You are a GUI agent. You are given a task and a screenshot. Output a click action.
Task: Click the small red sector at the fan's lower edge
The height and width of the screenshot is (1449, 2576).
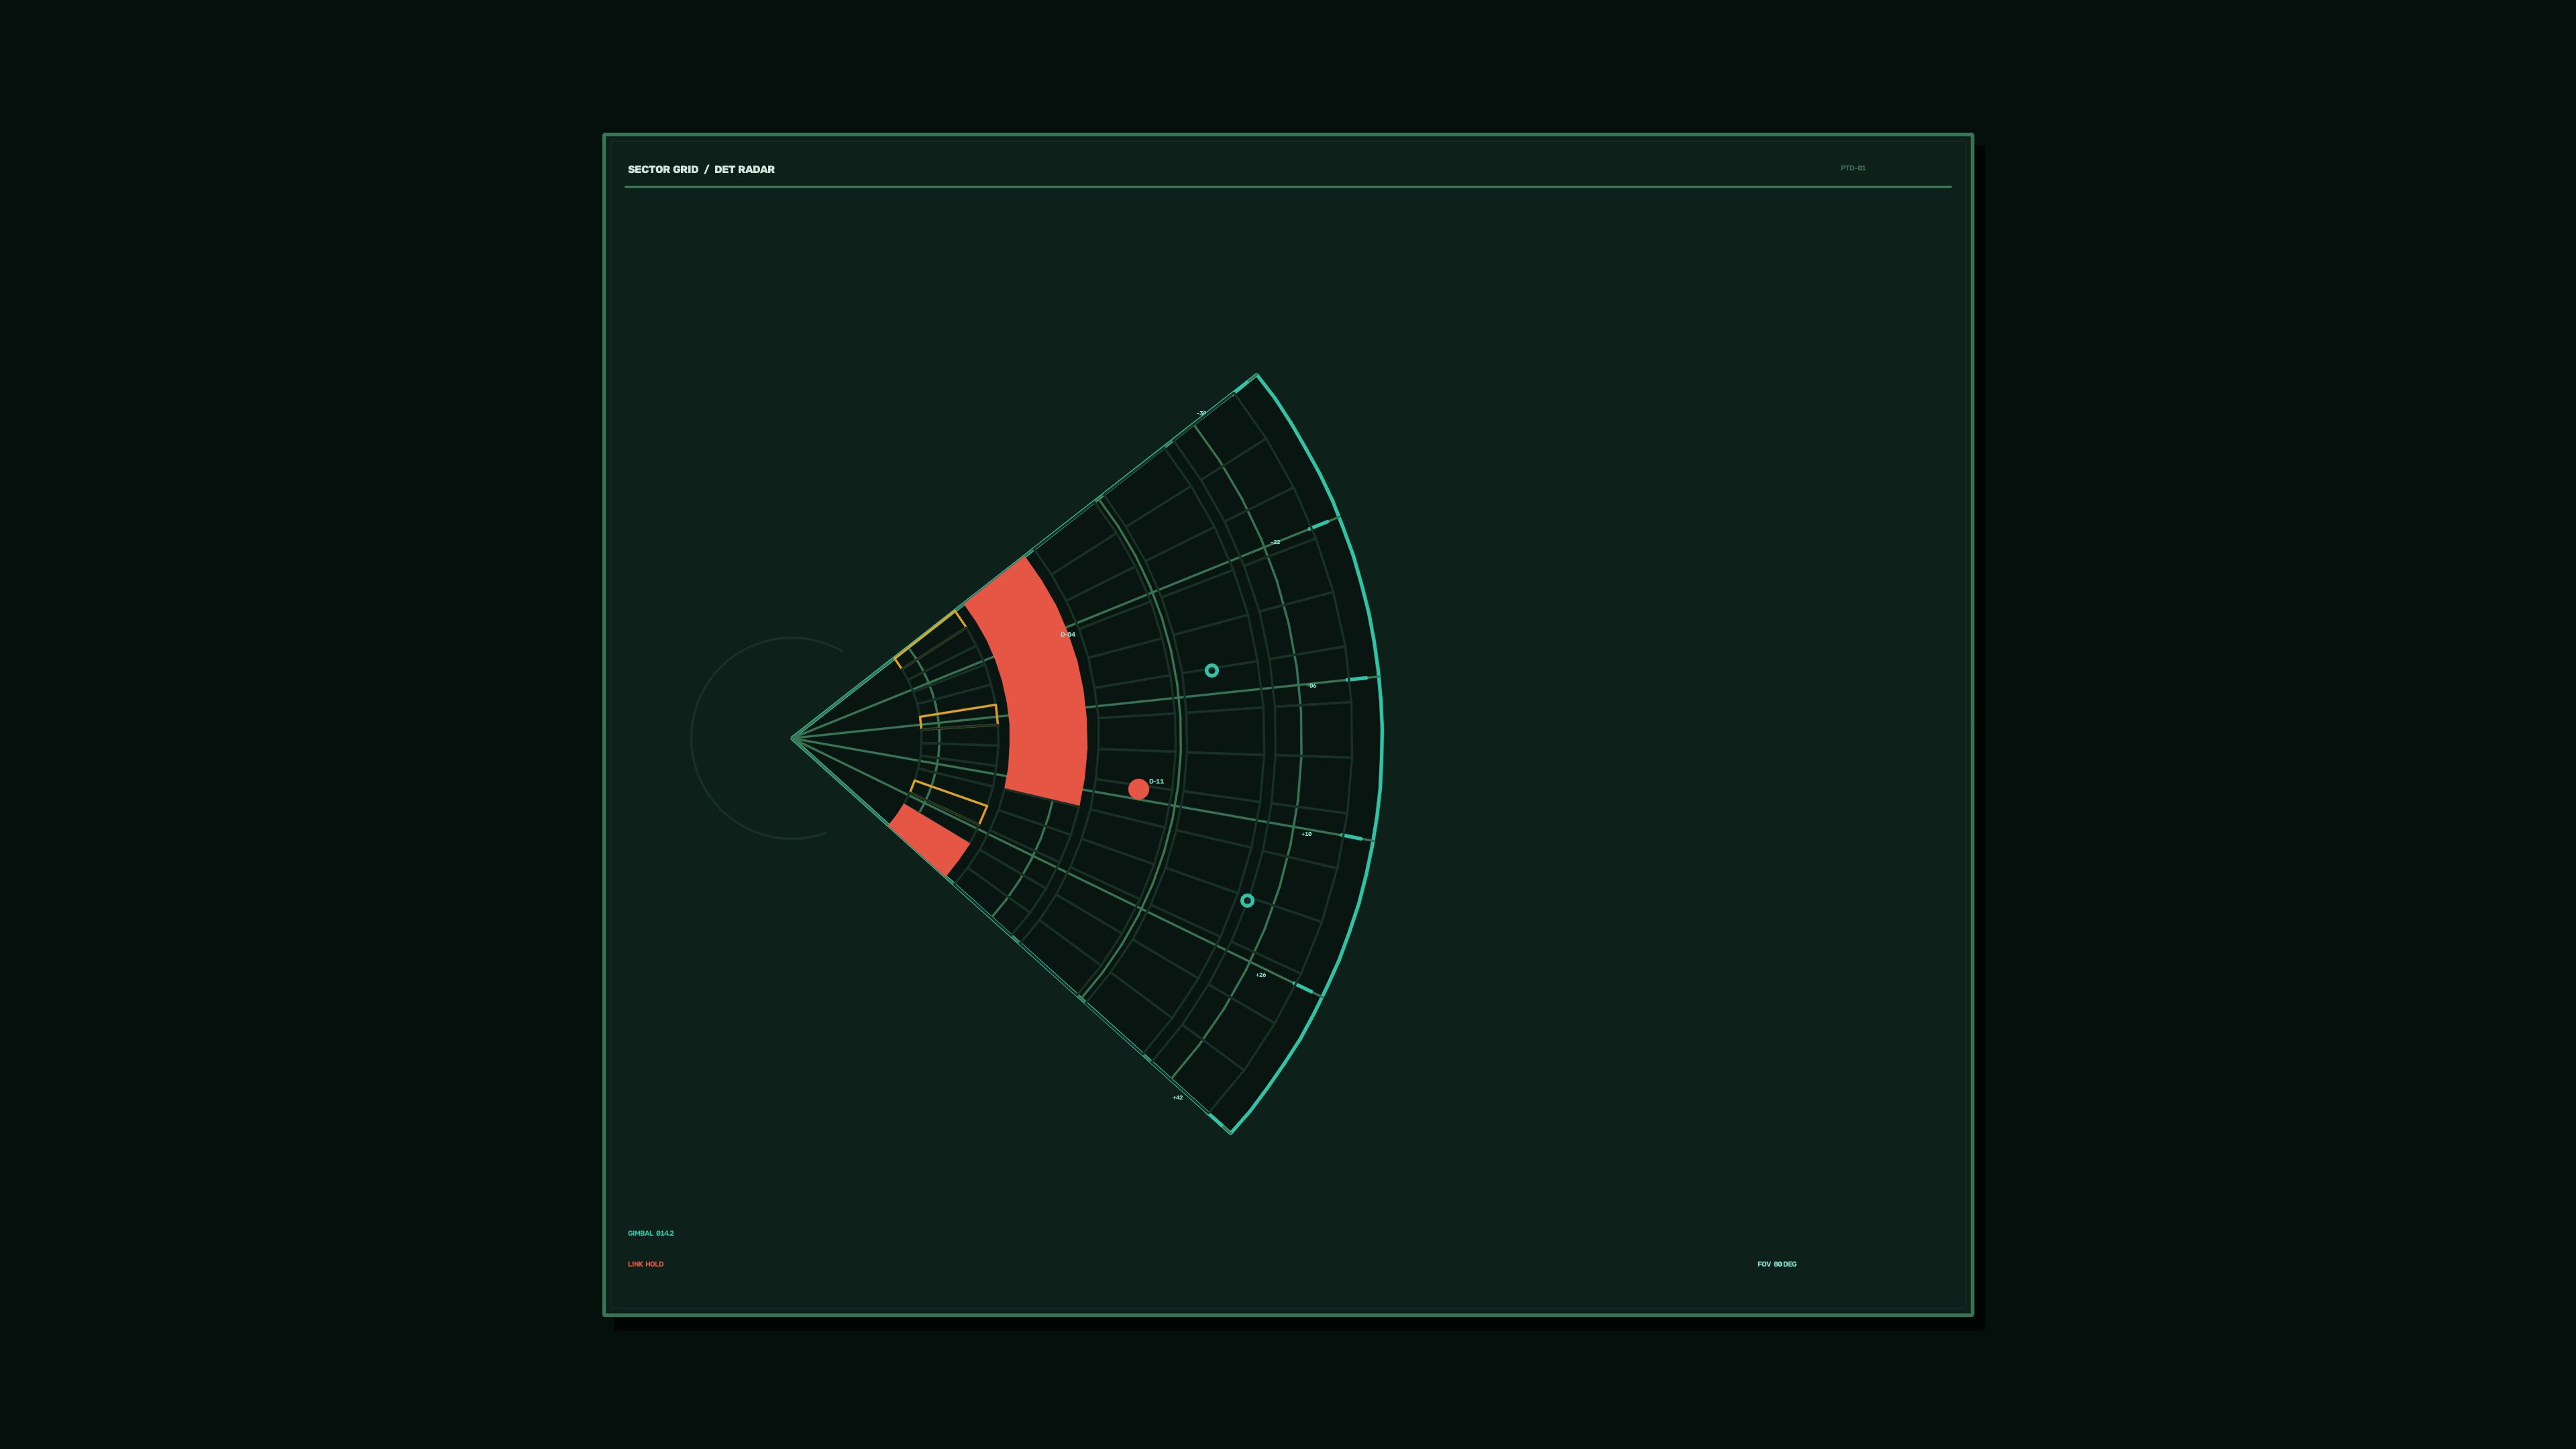tap(929, 840)
